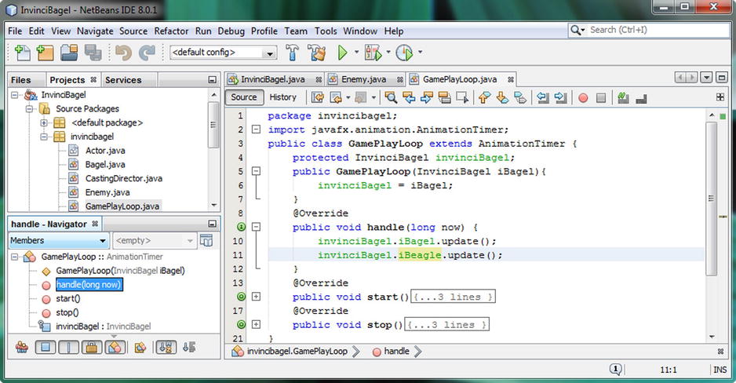The image size is (736, 383).
Task: Click the Redo arrow icon
Action: (147, 53)
